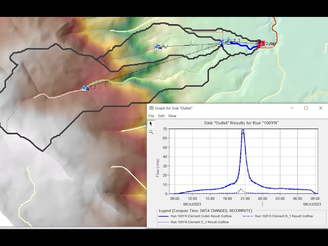Click the graph window title bar icon

click(x=151, y=108)
